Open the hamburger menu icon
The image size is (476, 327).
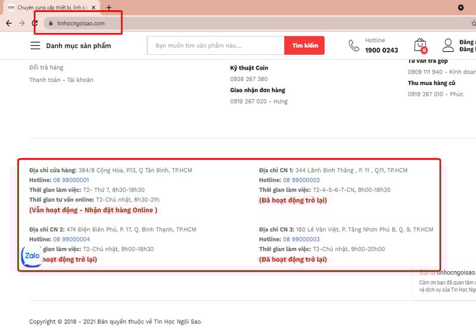[x=35, y=46]
